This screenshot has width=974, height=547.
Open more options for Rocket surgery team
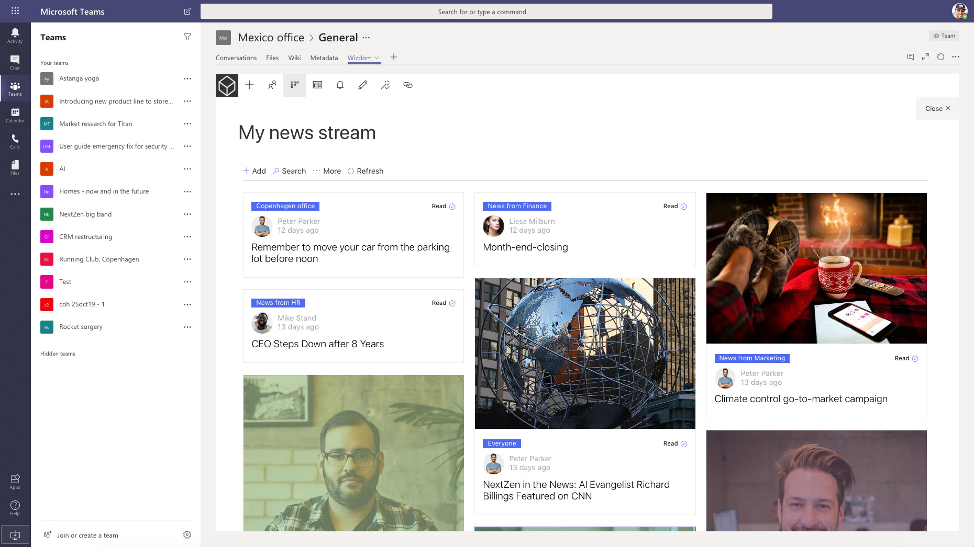coord(187,327)
